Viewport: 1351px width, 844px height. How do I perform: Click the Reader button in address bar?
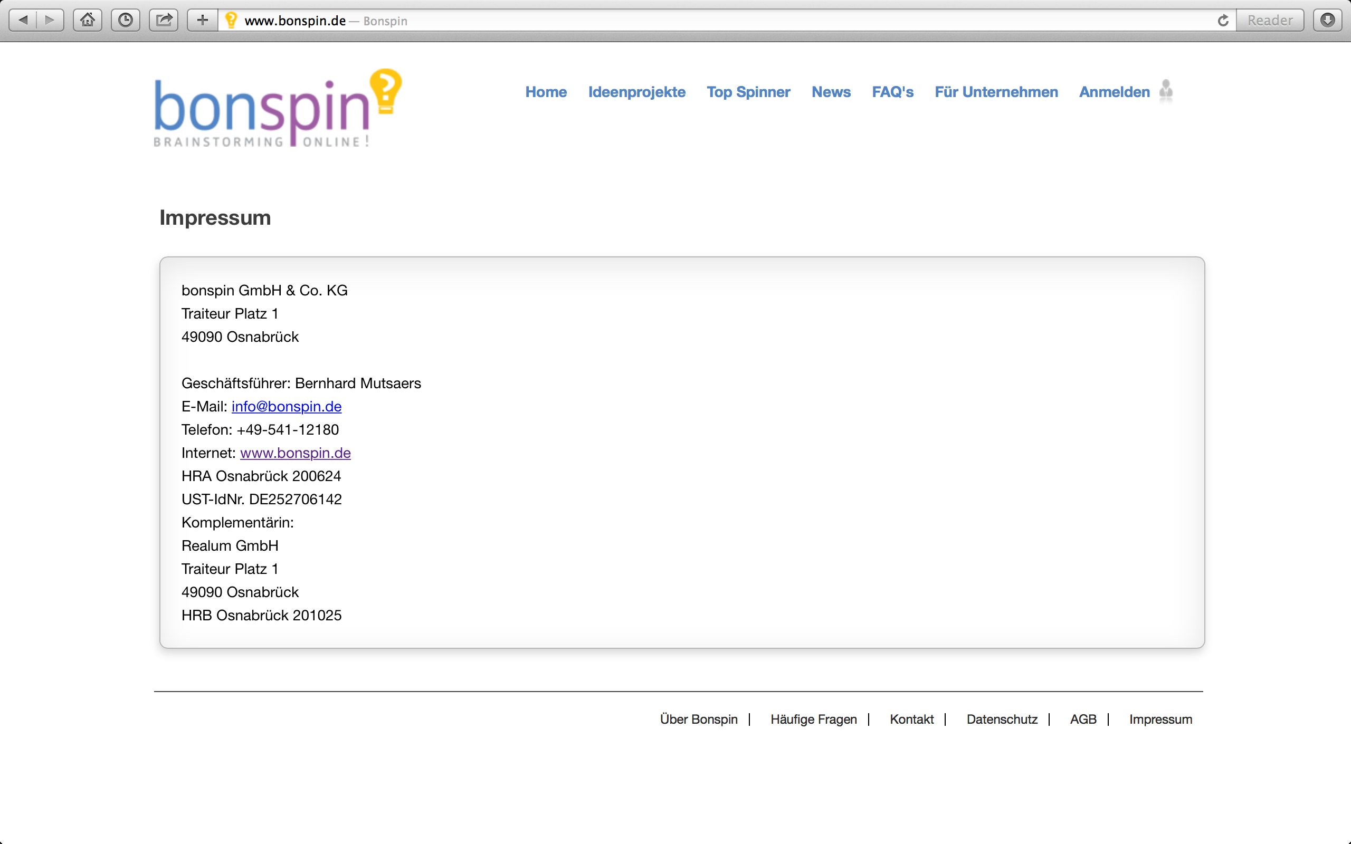pos(1270,21)
